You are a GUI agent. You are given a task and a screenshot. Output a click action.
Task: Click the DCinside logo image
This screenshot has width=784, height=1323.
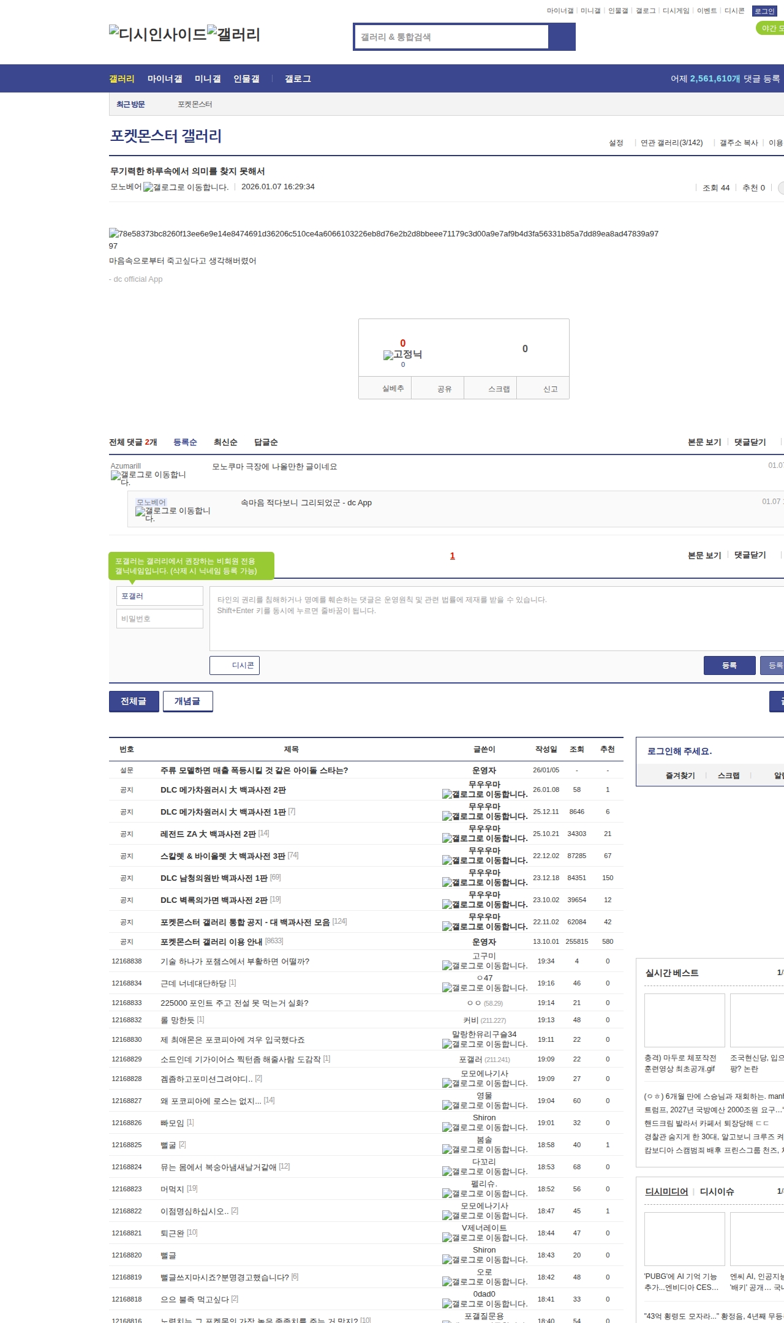coord(157,34)
